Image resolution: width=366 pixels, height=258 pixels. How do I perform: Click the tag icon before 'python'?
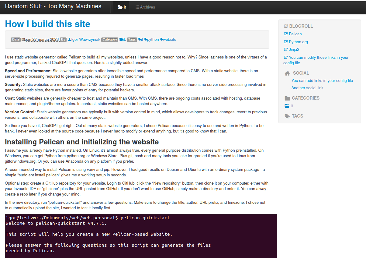(146, 40)
